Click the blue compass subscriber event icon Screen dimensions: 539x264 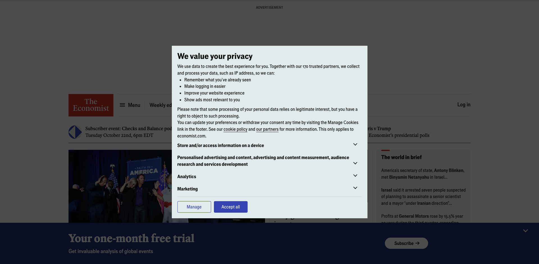pyautogui.click(x=75, y=132)
